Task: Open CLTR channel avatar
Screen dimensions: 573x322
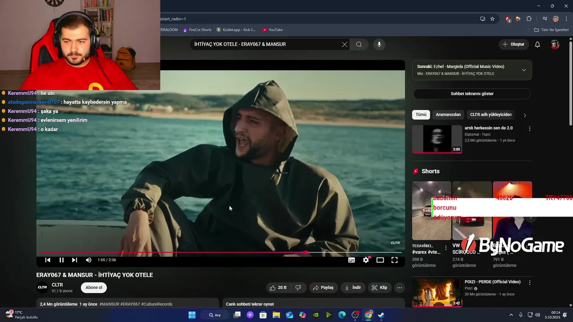Action: [x=43, y=288]
